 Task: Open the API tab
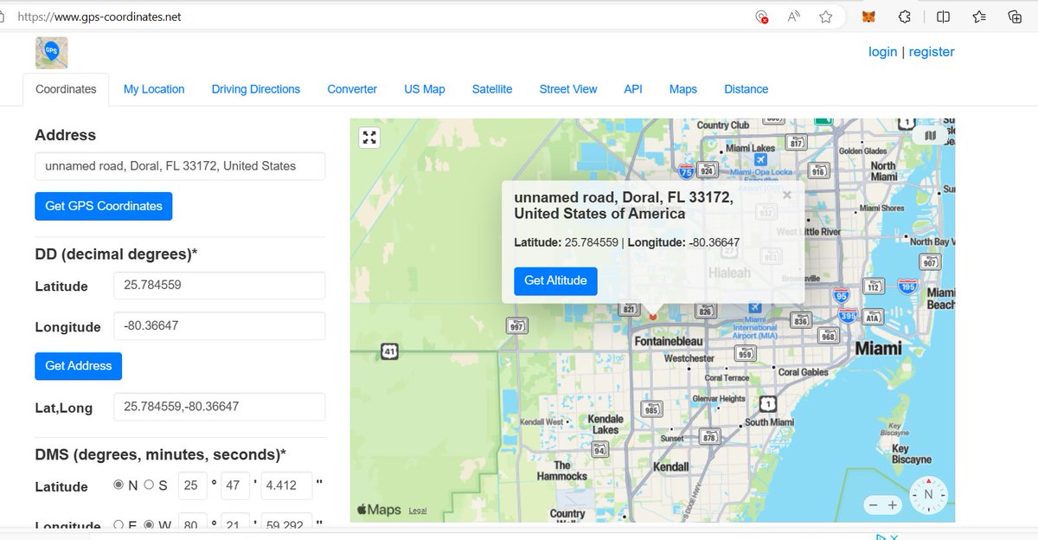[633, 89]
